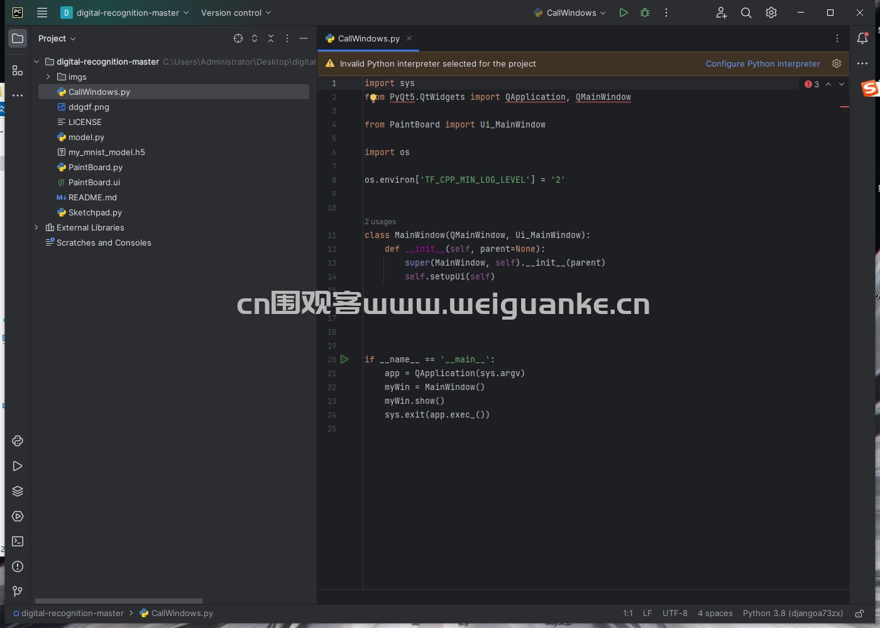Expand External Libraries node
Viewport: 880px width, 628px height.
click(36, 227)
